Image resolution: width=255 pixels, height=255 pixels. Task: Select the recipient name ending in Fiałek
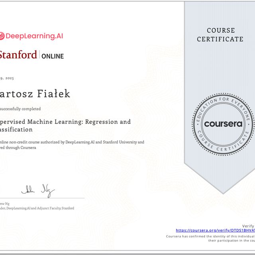(35, 94)
